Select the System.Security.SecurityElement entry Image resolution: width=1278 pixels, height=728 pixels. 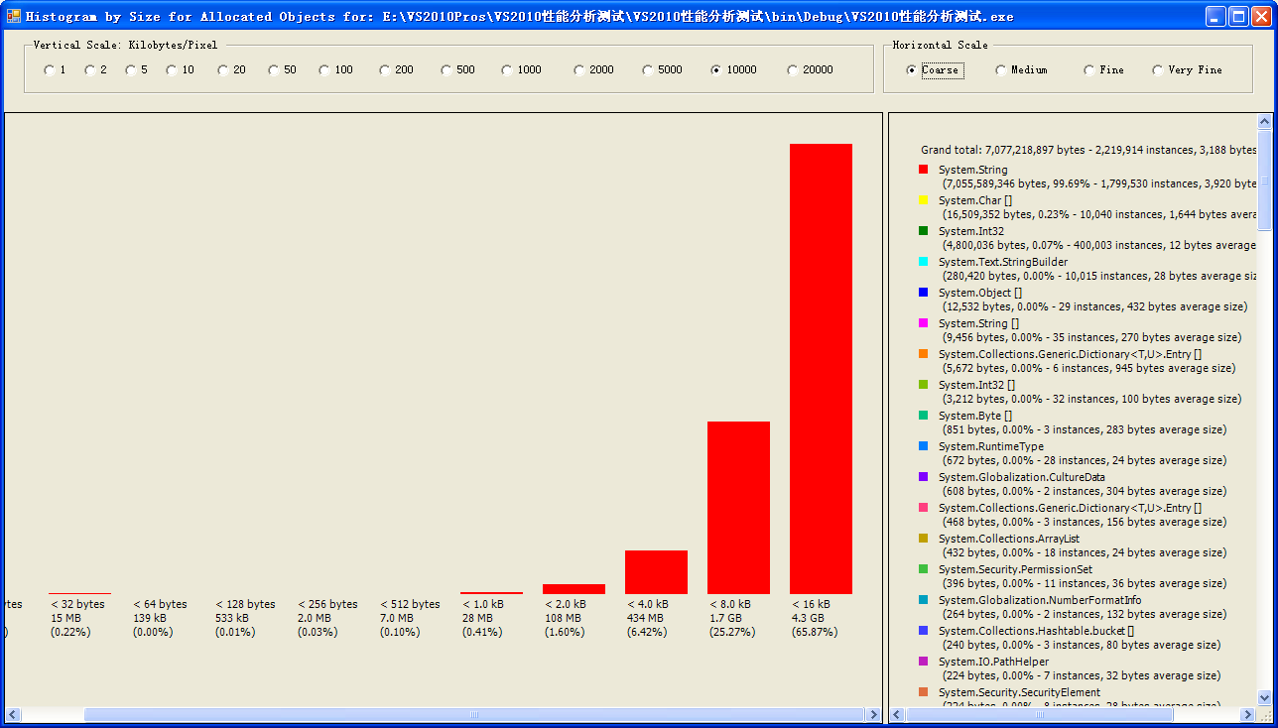pos(1019,692)
